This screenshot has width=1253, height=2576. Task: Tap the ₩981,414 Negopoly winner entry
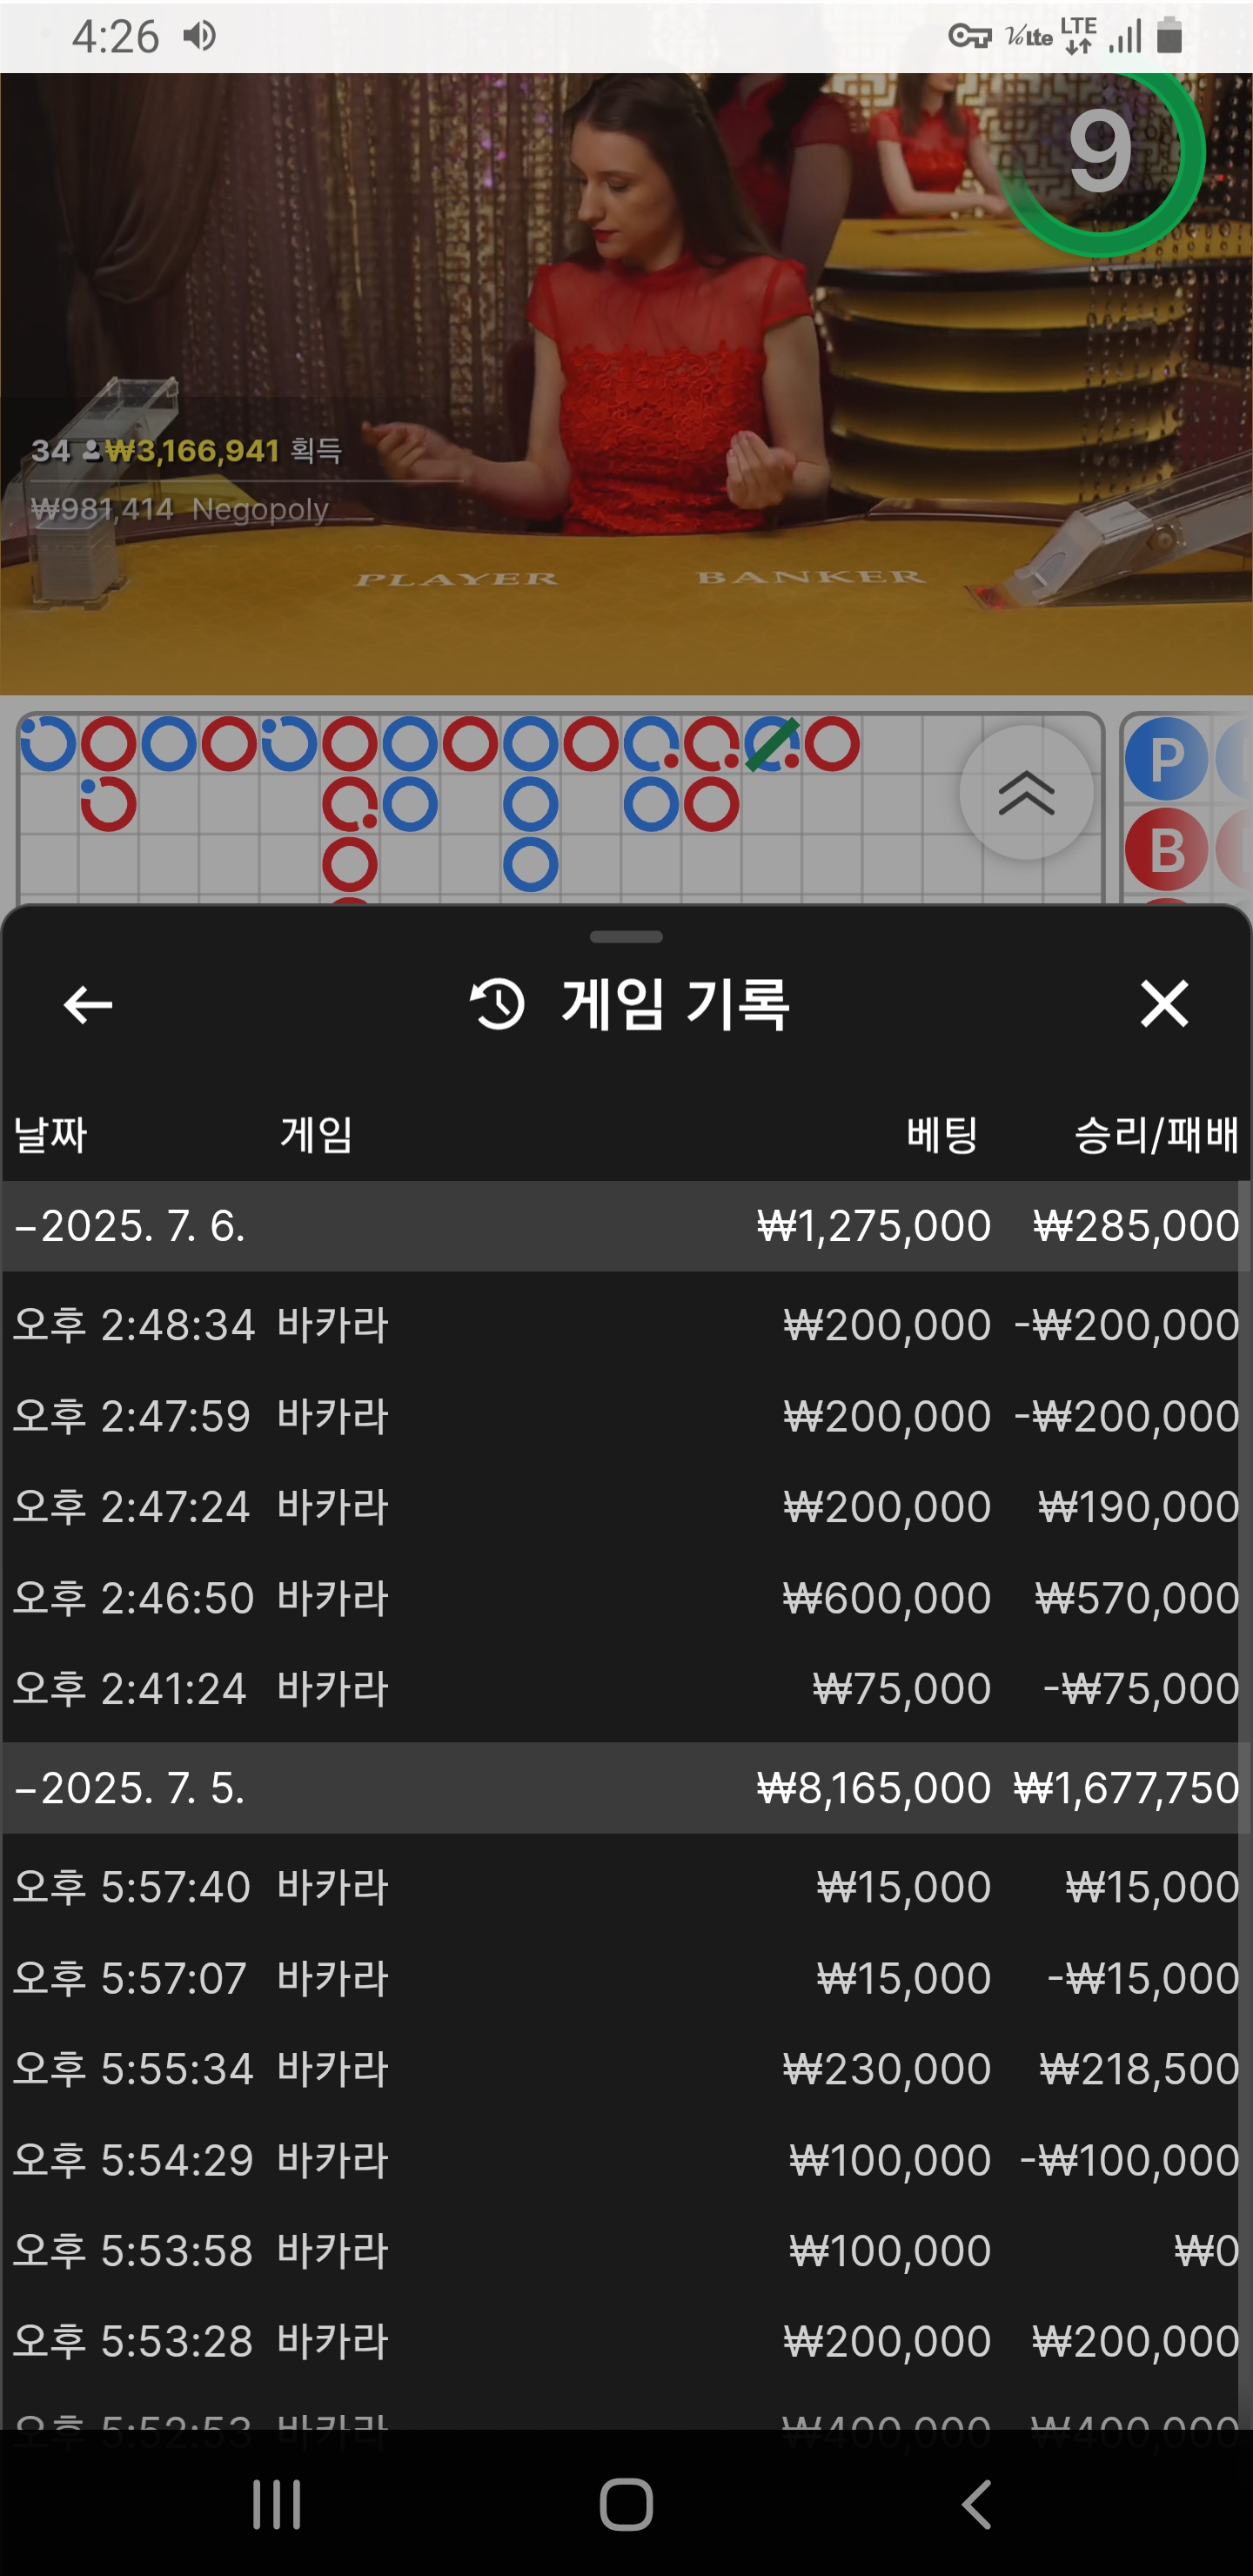tap(180, 509)
